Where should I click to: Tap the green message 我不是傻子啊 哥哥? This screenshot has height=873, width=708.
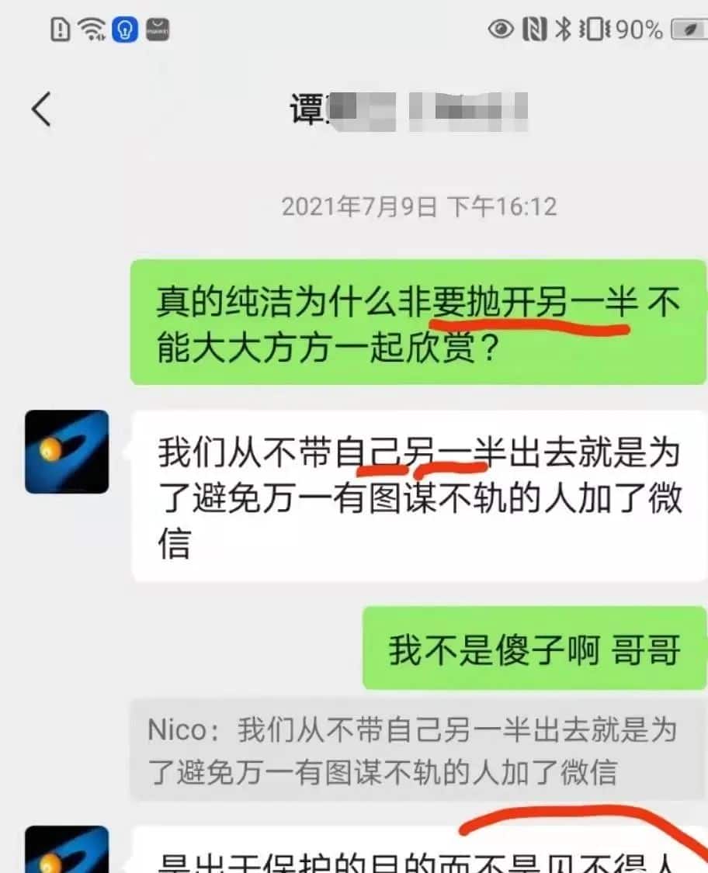535,649
